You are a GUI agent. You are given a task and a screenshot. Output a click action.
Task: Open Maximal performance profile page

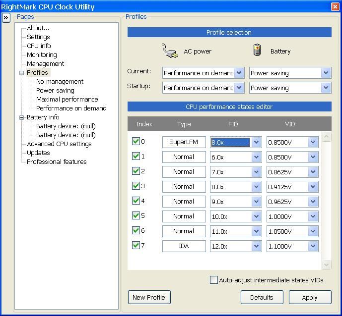67,100
